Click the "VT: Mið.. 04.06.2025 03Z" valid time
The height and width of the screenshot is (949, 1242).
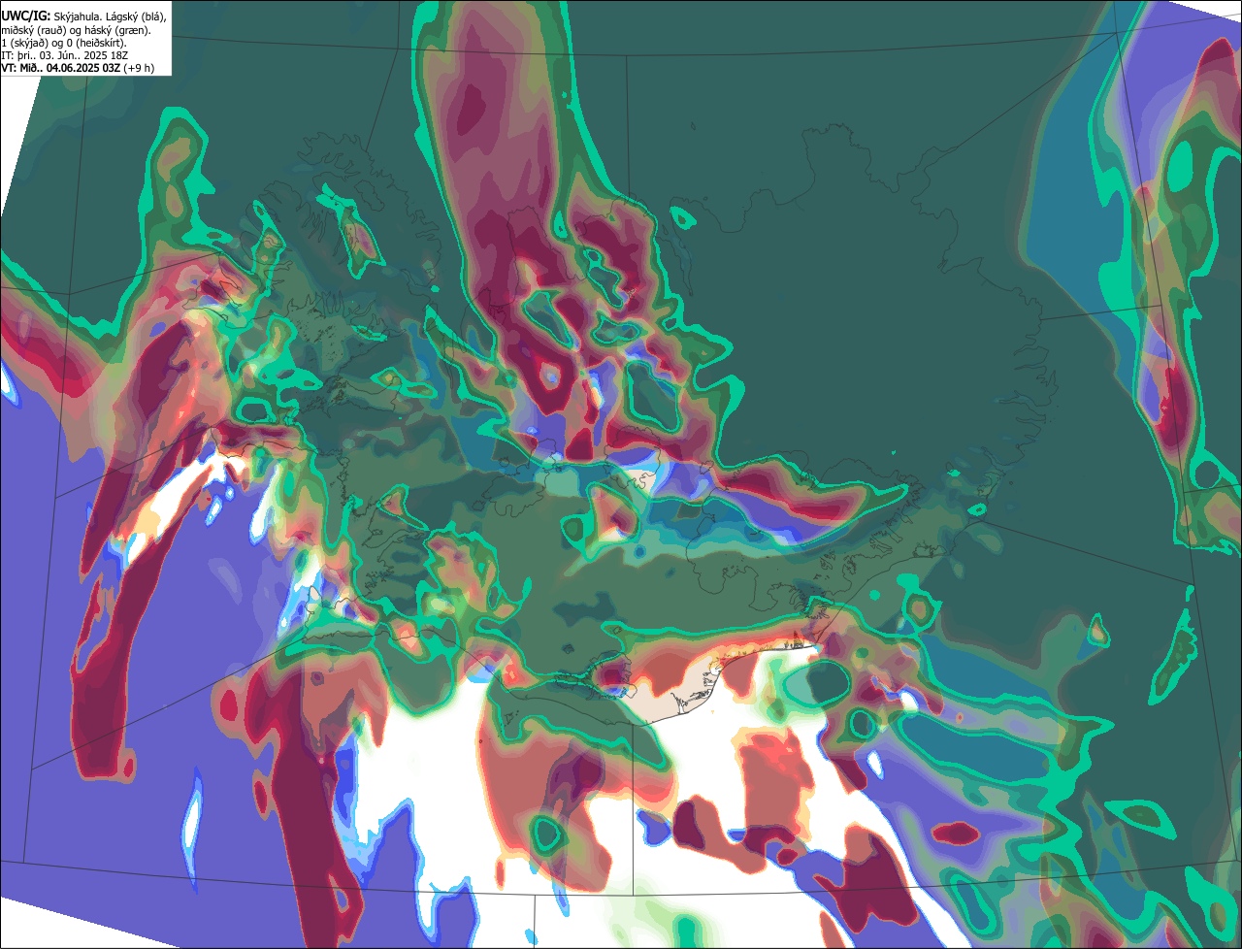(61, 68)
